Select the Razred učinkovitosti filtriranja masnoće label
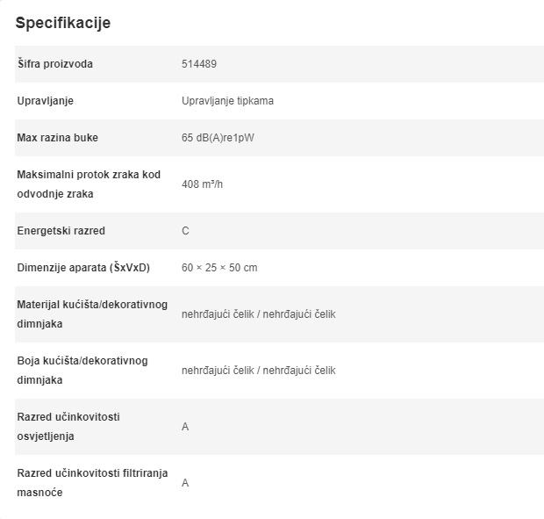Screen dimensions: 544x519 click(x=92, y=483)
